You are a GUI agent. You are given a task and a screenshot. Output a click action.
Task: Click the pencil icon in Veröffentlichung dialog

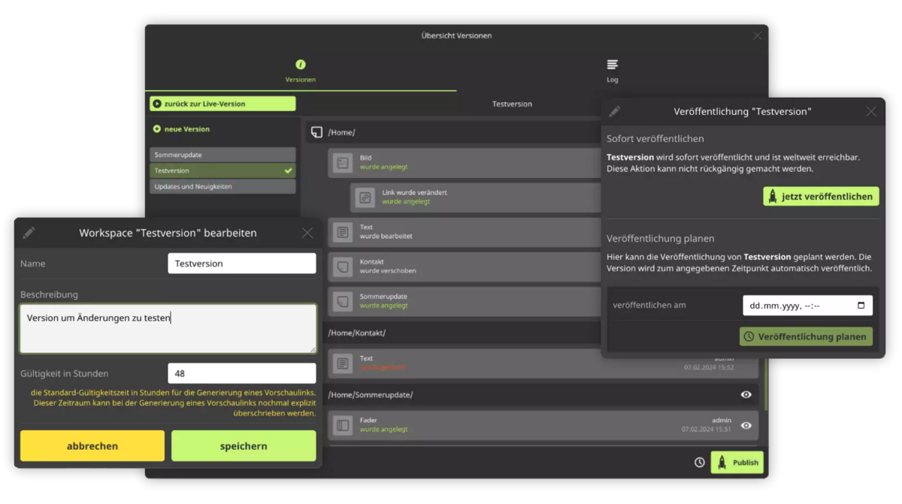(x=615, y=111)
